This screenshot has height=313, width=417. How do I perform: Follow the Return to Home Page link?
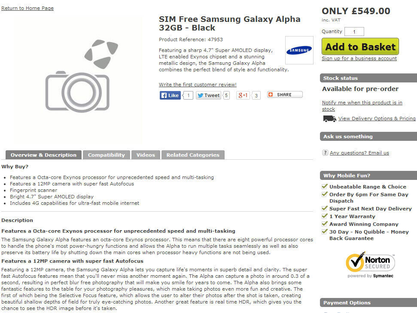[x=27, y=8]
